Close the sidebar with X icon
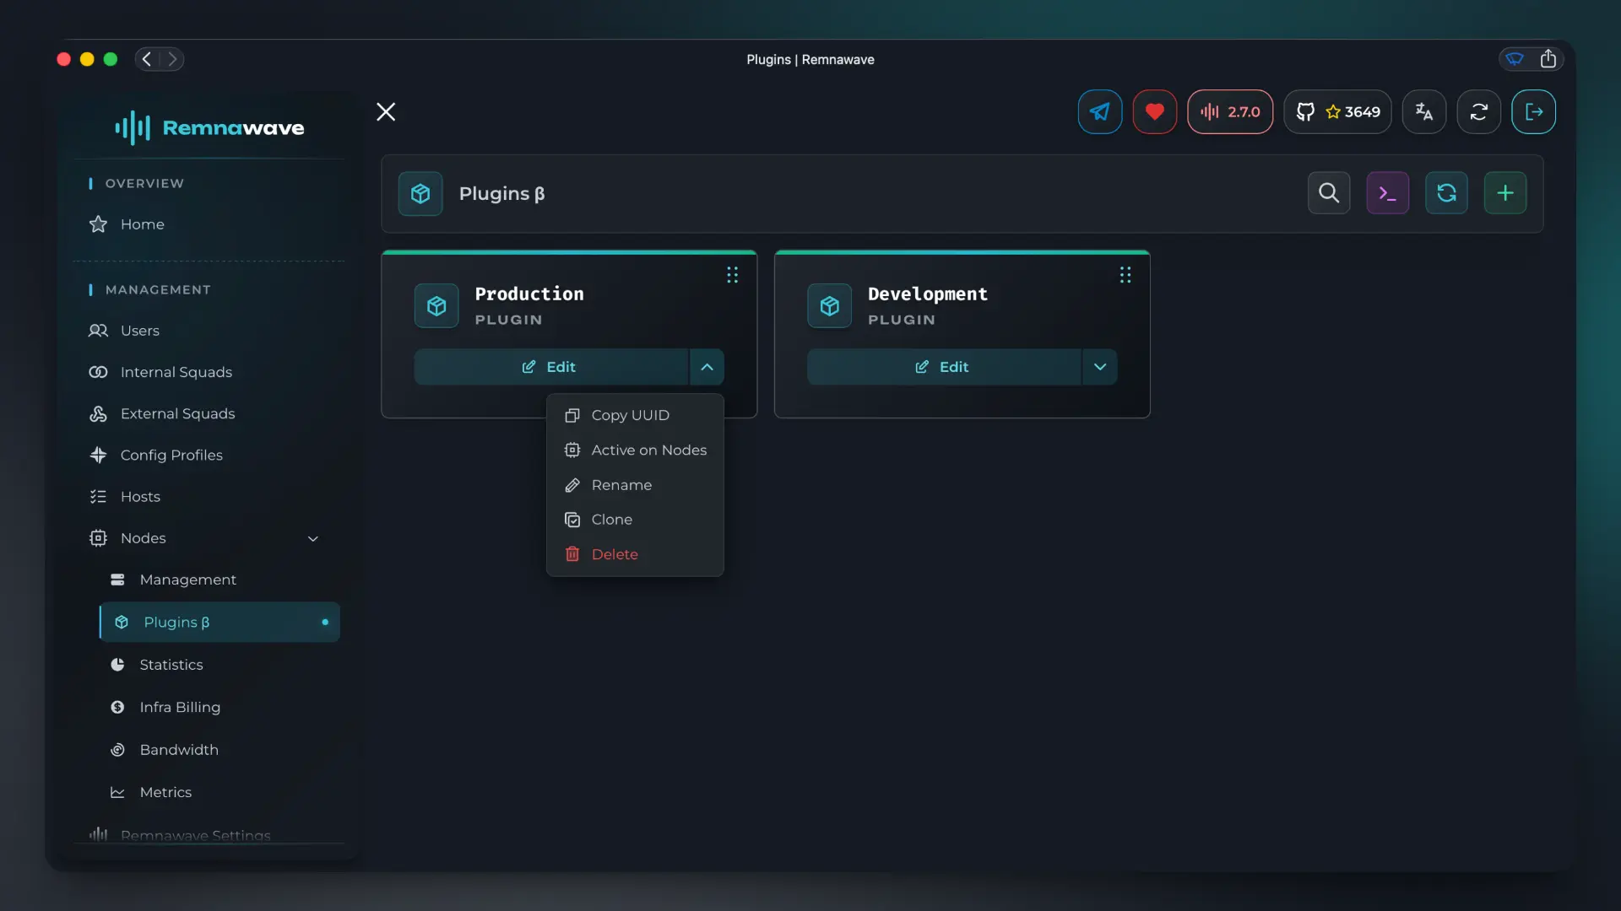Viewport: 1621px width, 911px height. [x=386, y=111]
